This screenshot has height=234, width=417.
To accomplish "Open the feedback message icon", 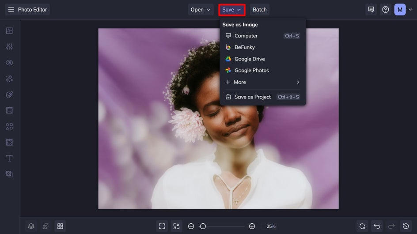I will click(371, 10).
